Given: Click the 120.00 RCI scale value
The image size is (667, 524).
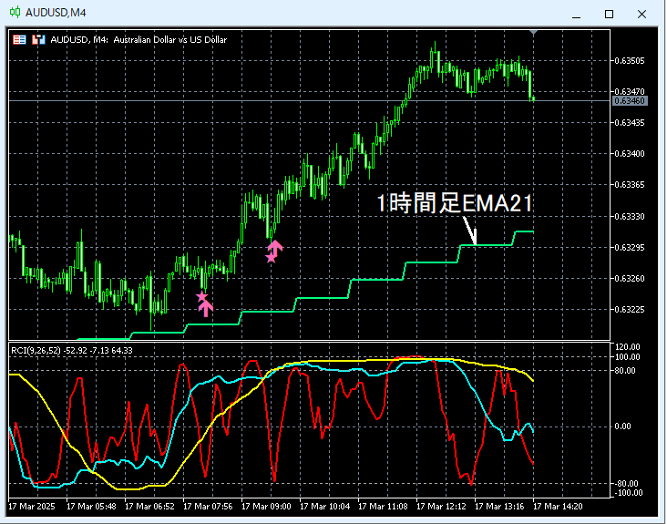Looking at the screenshot, I should point(628,347).
